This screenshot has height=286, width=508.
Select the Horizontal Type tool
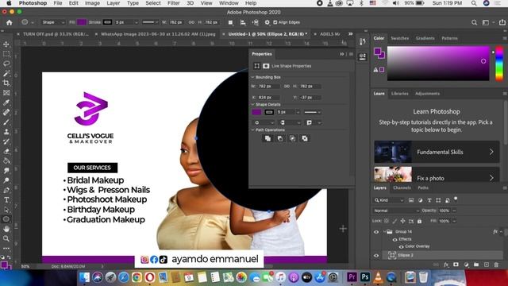6,199
